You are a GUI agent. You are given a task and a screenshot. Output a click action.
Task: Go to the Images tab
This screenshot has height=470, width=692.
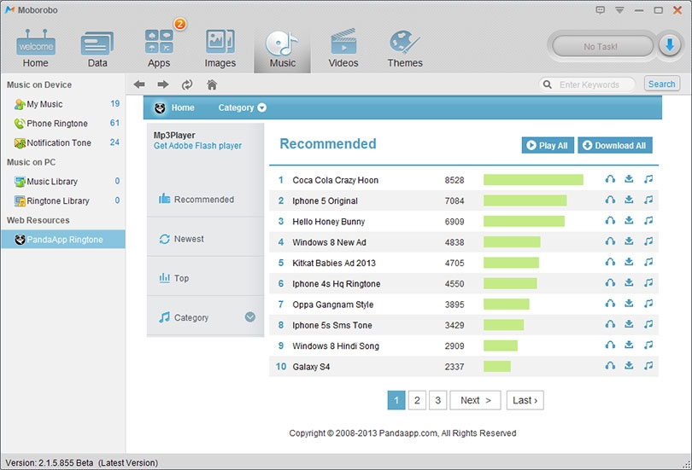coord(220,49)
